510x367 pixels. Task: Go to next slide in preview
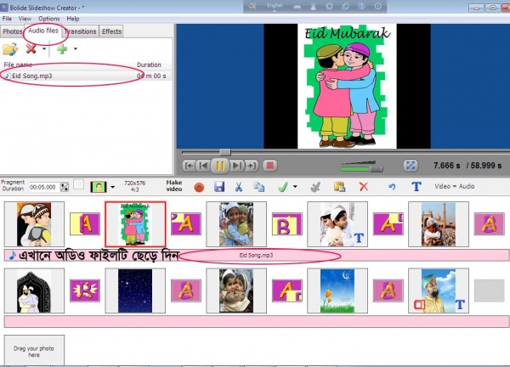[237, 166]
